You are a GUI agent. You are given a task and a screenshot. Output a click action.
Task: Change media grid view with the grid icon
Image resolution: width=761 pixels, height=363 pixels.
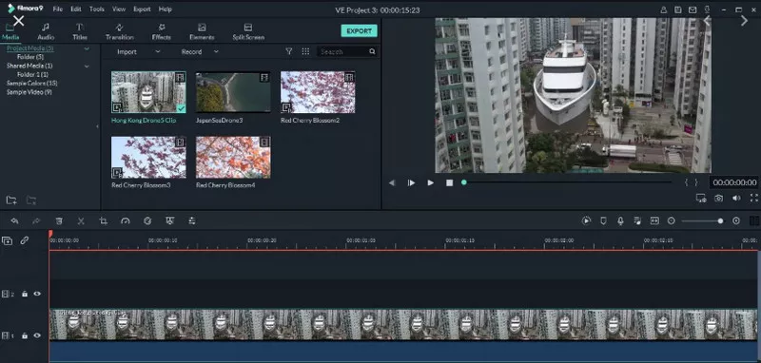click(x=305, y=51)
